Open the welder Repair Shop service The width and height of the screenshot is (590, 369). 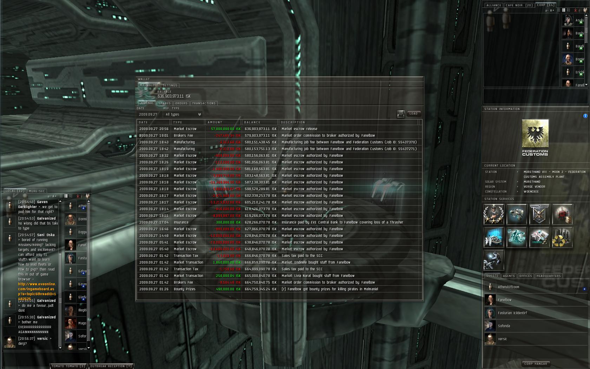tap(494, 260)
